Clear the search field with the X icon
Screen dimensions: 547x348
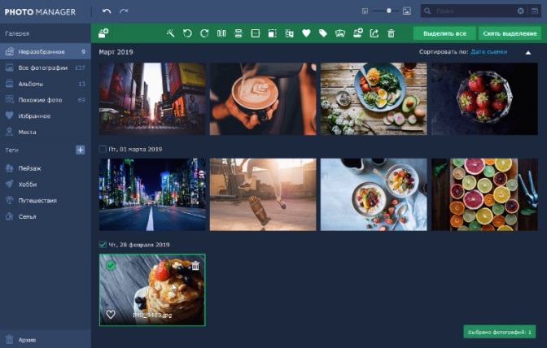[x=520, y=11]
